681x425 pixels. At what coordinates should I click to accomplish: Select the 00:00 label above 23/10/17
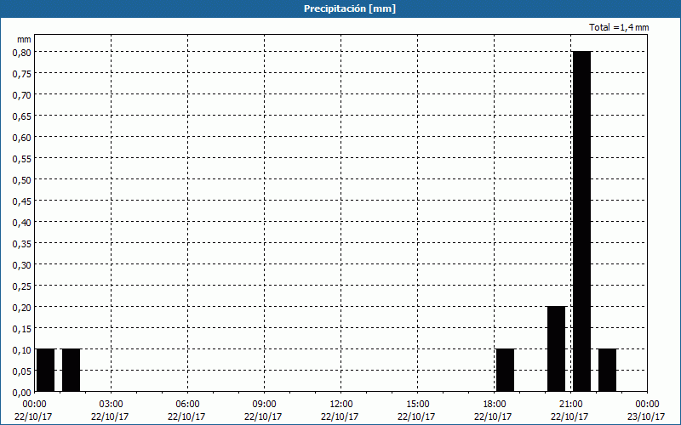click(647, 405)
